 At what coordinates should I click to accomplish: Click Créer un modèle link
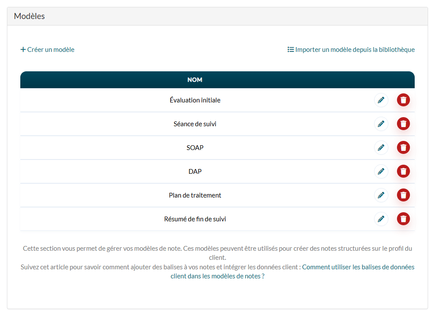[x=48, y=50]
